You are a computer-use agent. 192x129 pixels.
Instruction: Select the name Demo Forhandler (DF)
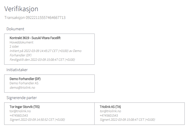25,79
